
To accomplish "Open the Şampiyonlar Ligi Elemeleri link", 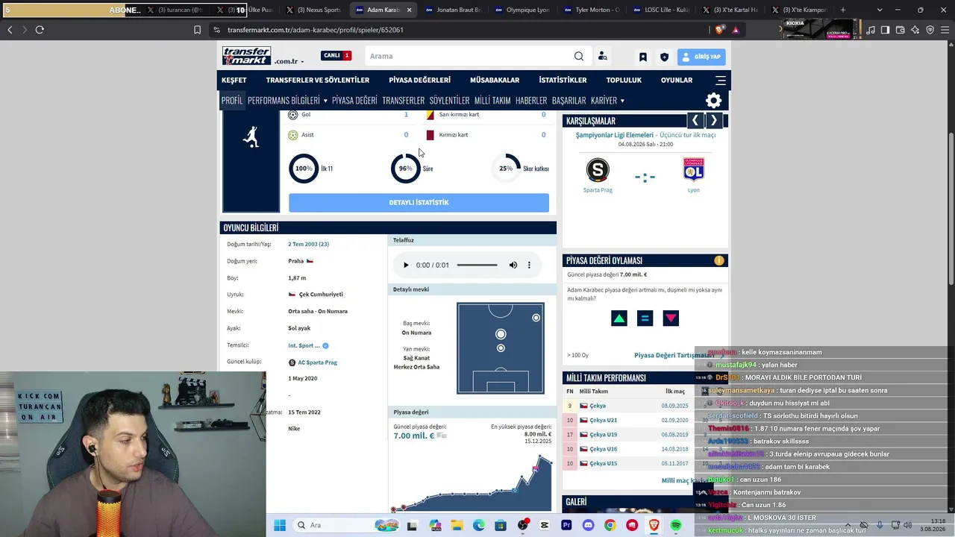I will (x=614, y=135).
